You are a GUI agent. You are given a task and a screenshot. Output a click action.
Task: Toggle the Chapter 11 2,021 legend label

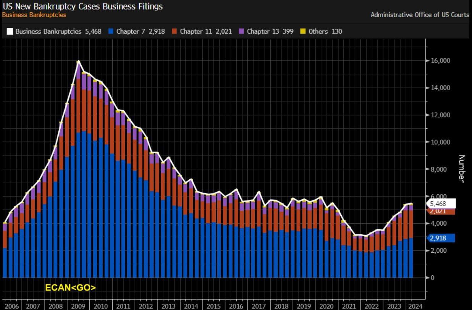click(x=206, y=32)
